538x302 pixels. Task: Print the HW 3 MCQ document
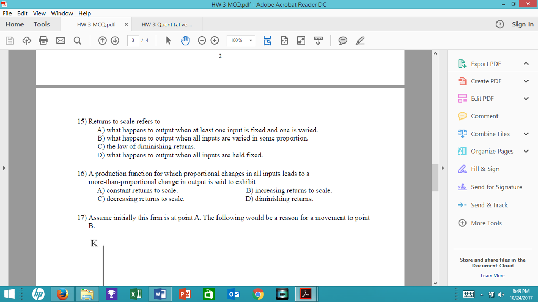click(x=43, y=40)
